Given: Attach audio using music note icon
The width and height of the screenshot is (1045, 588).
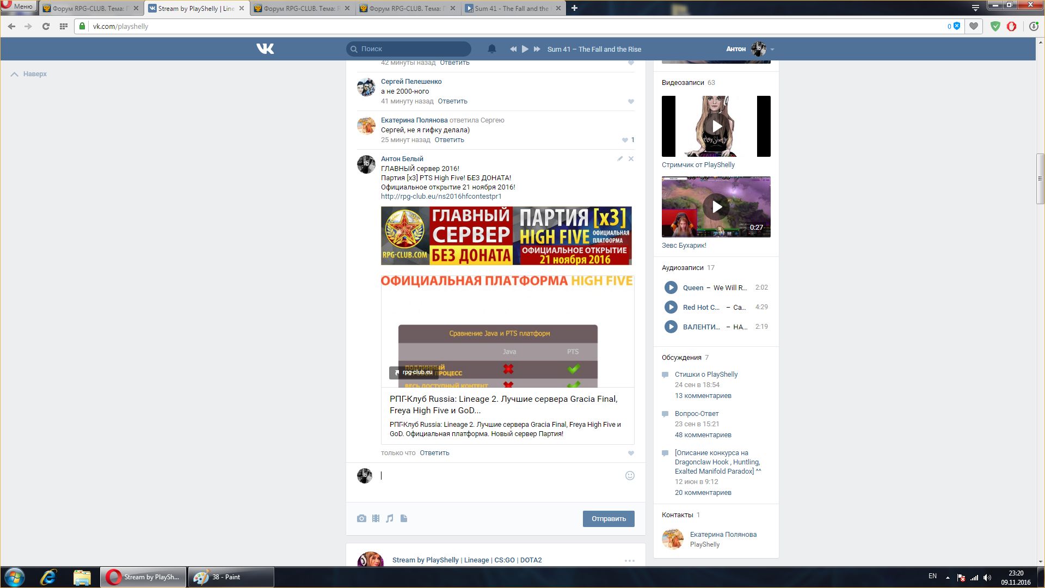Looking at the screenshot, I should pos(390,518).
